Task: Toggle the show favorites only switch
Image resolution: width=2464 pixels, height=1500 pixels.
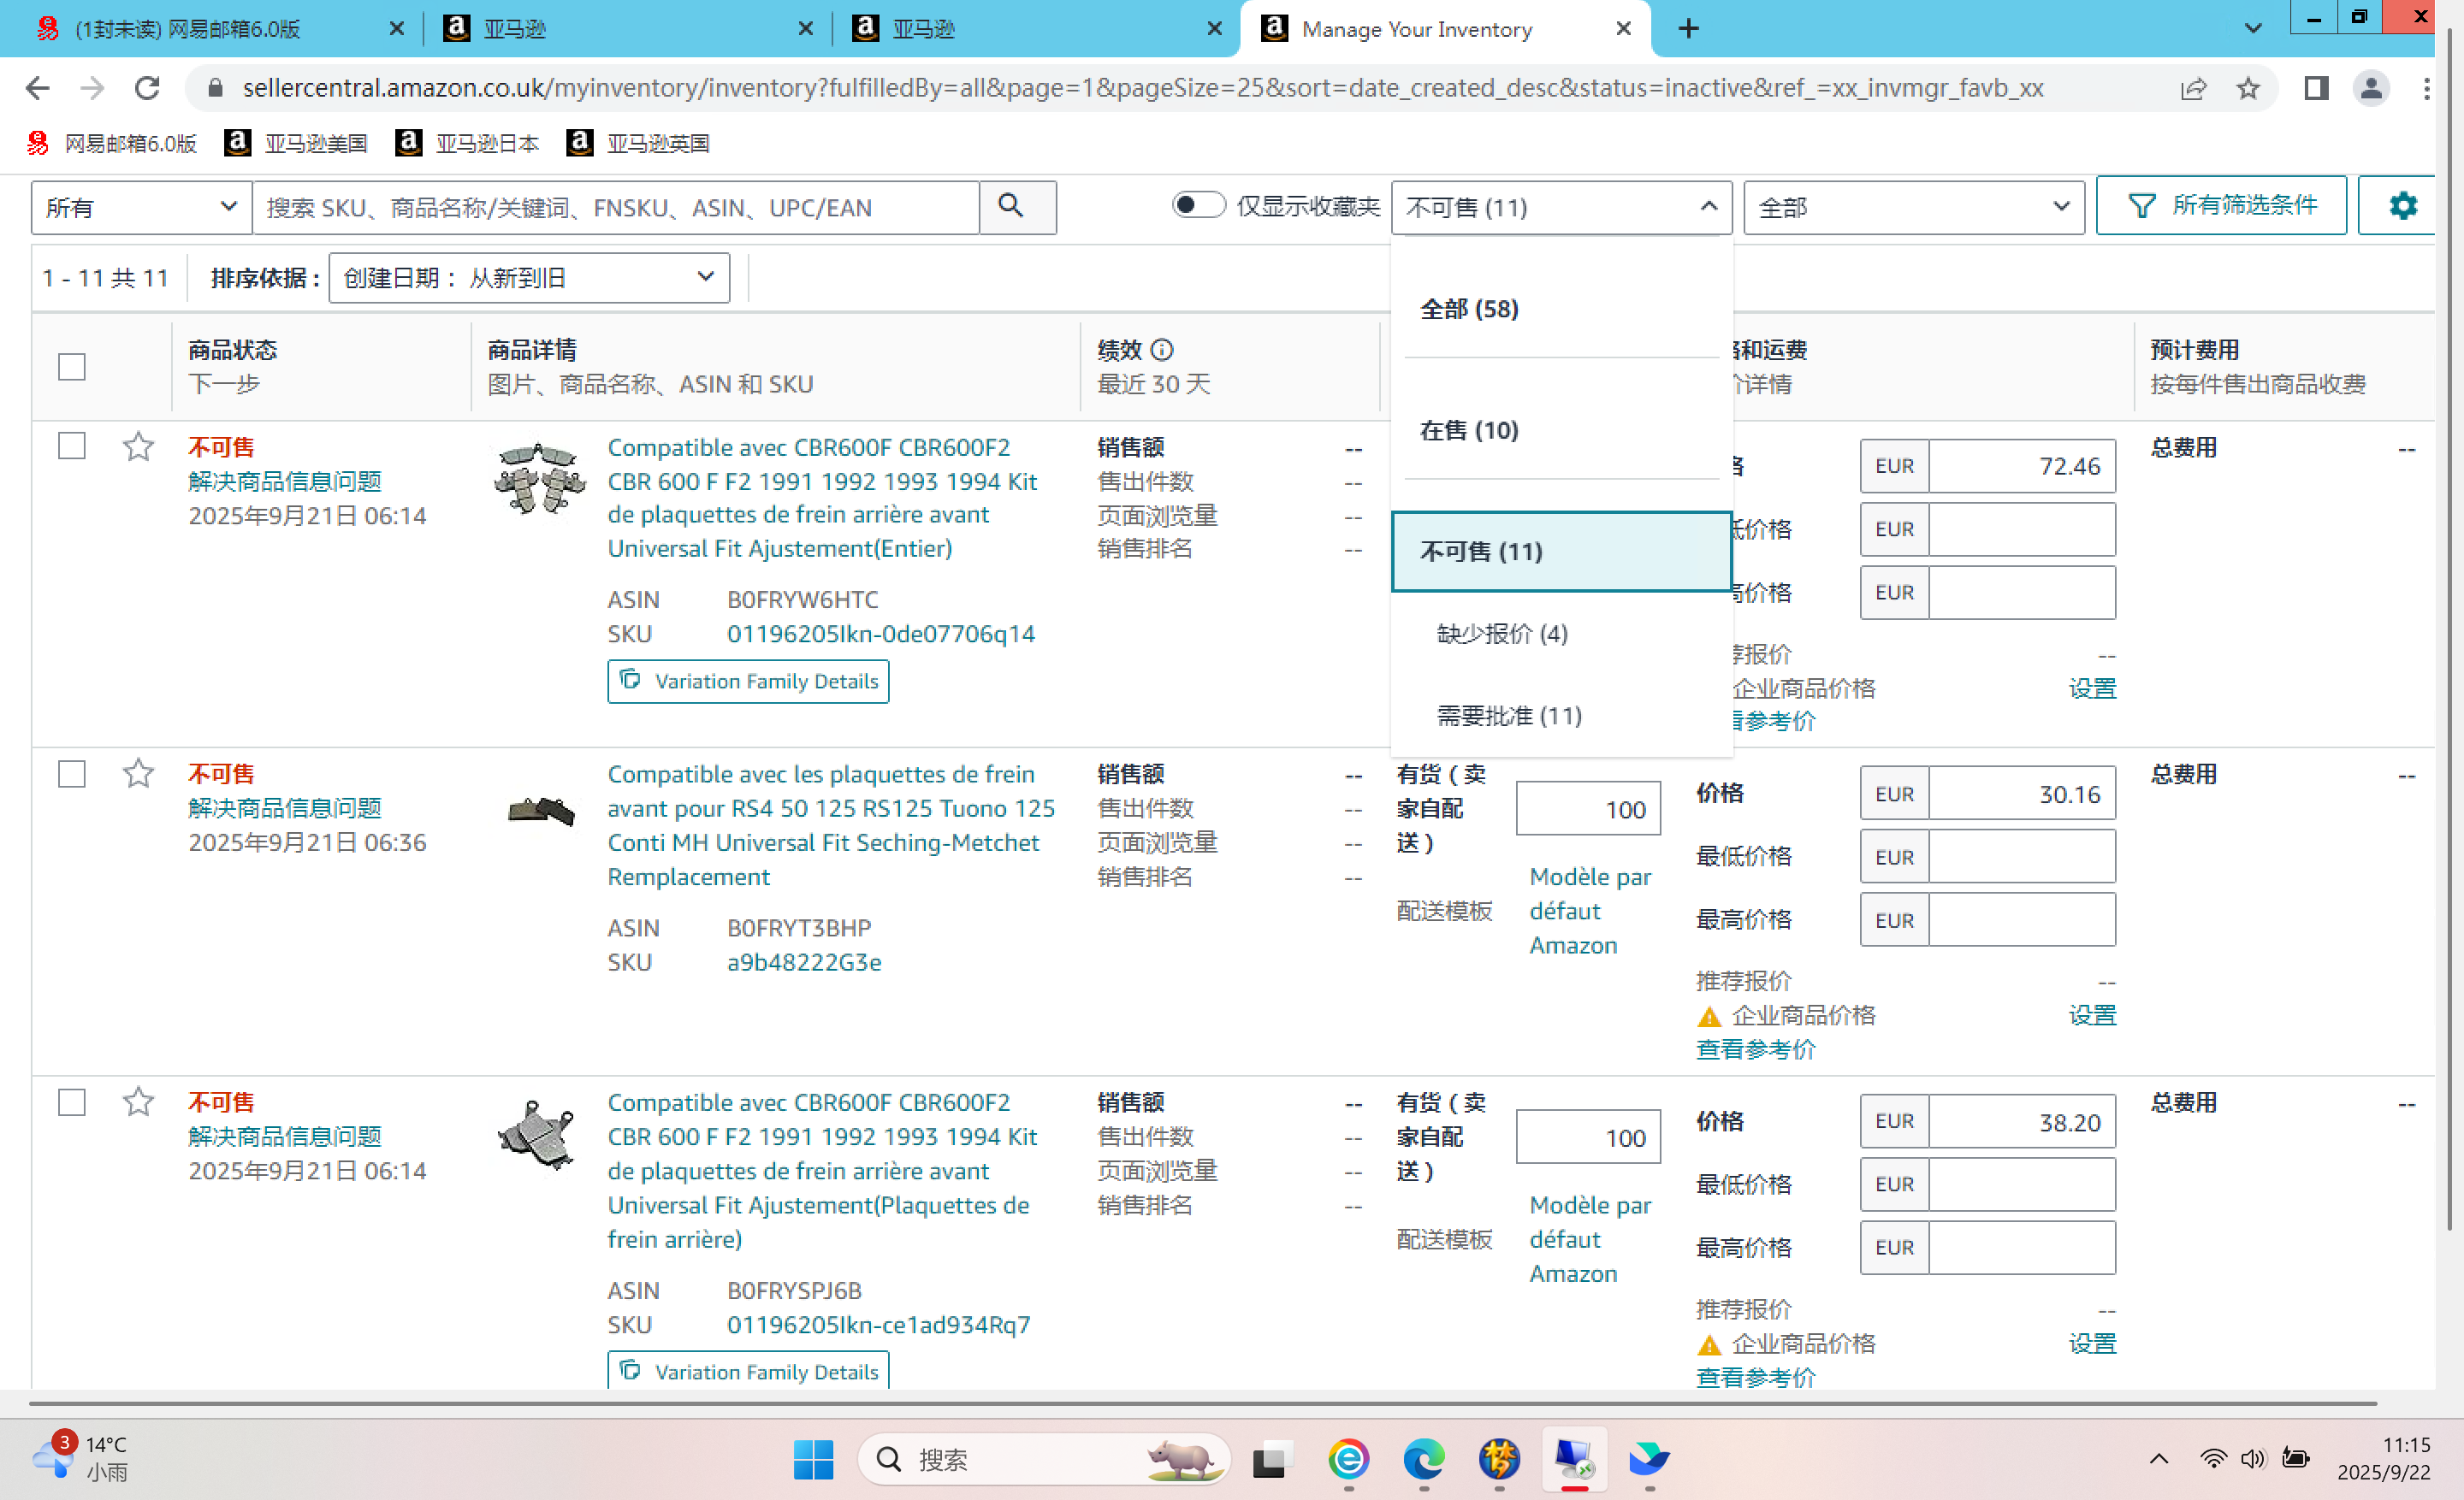Action: (1198, 205)
